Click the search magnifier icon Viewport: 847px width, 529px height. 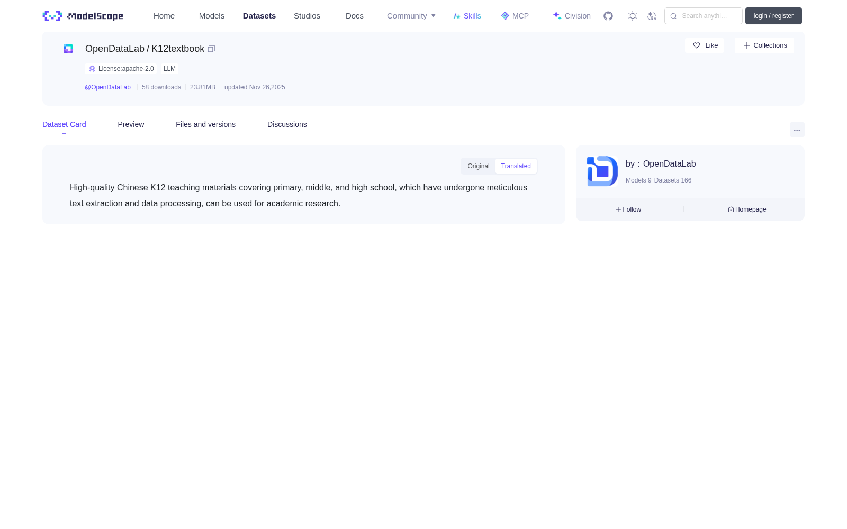click(673, 16)
